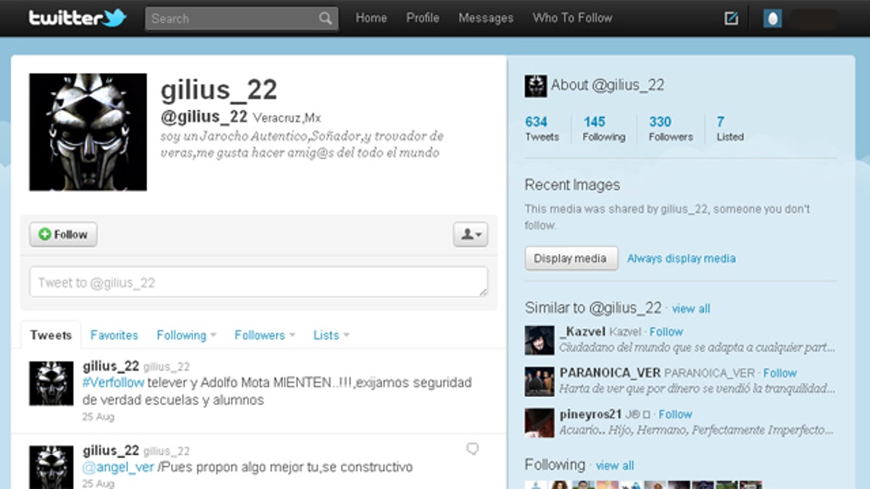Click _Kazvel's avatar in Similar list
Image resolution: width=870 pixels, height=489 pixels.
coord(539,340)
